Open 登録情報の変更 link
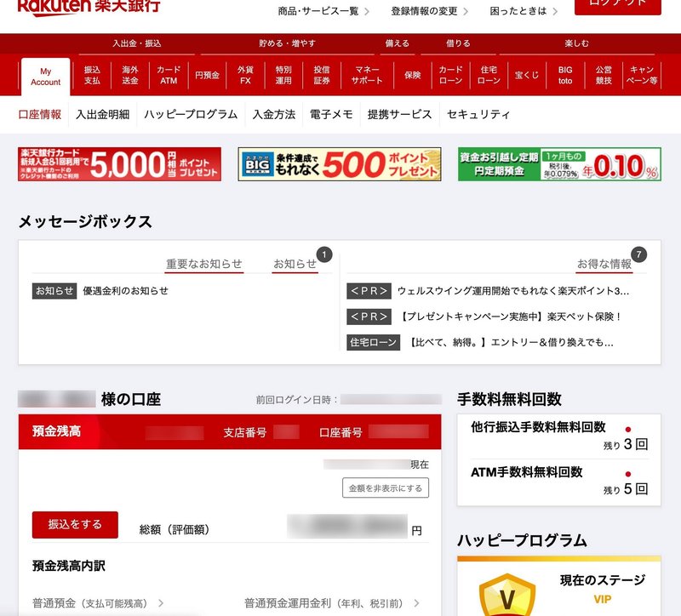 [x=429, y=11]
